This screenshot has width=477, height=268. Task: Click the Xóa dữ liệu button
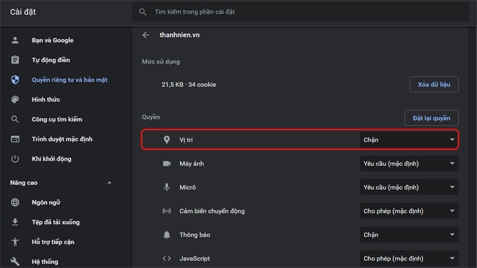(434, 85)
